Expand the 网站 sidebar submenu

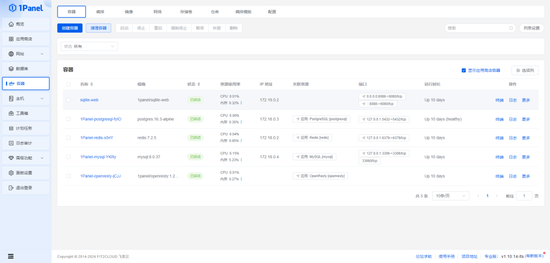point(42,54)
